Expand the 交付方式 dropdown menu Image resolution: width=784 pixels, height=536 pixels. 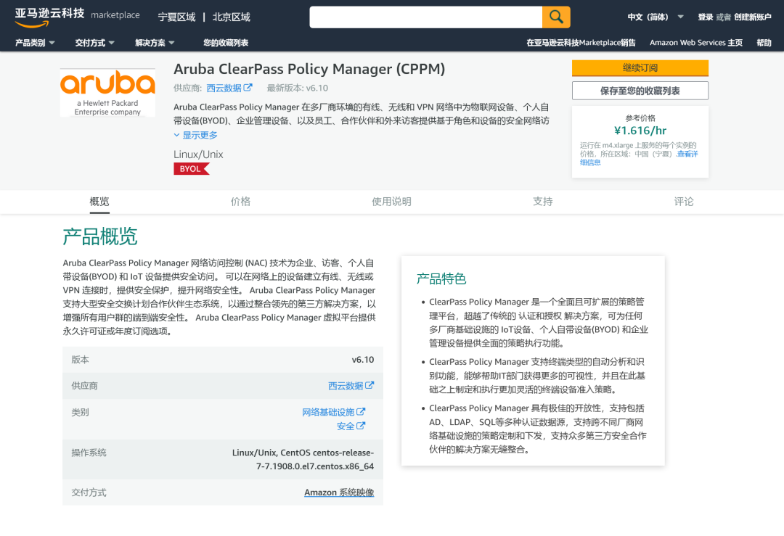coord(95,43)
